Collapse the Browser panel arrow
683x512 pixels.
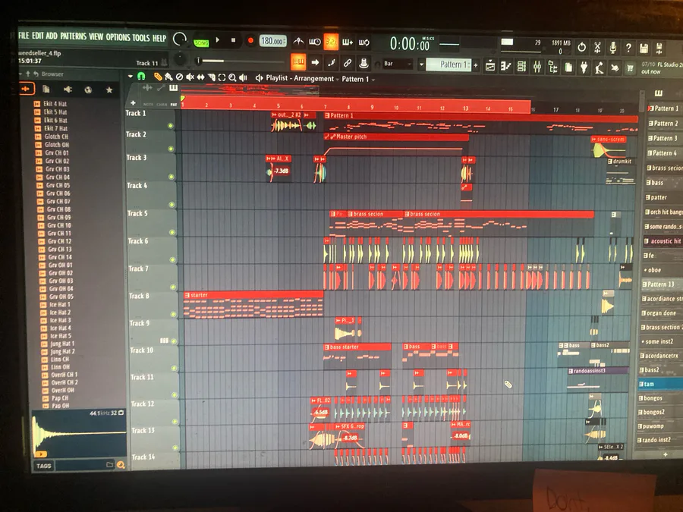[x=20, y=74]
